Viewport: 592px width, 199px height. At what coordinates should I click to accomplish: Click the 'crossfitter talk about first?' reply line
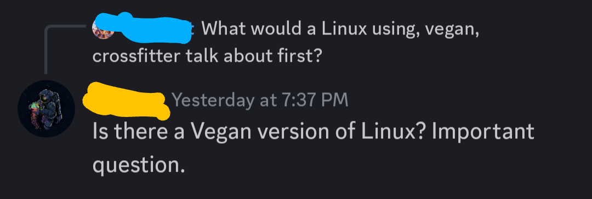point(207,56)
